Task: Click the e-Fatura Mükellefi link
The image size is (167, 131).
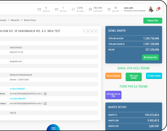Action: pos(17,89)
